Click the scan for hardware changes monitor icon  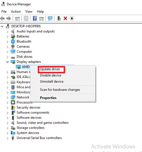(50, 18)
